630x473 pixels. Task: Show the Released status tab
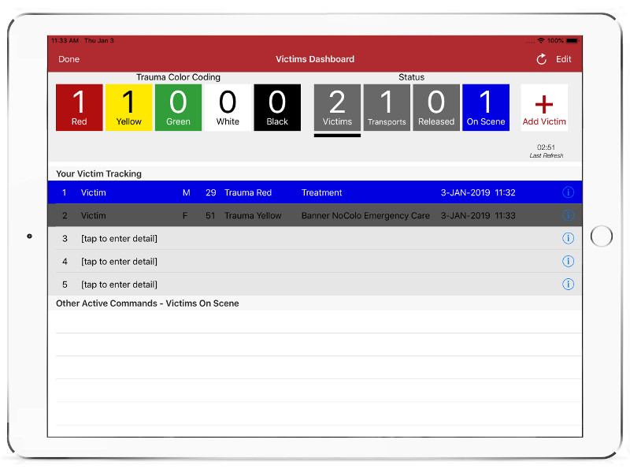point(436,107)
